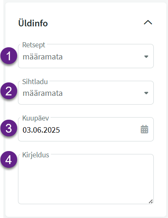
Task: Open the Retsept combo box
Action: pyautogui.click(x=86, y=56)
